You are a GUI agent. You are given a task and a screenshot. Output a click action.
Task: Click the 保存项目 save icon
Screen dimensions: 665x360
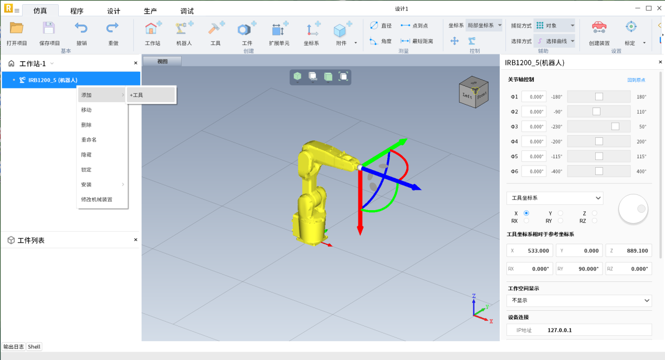click(49, 29)
